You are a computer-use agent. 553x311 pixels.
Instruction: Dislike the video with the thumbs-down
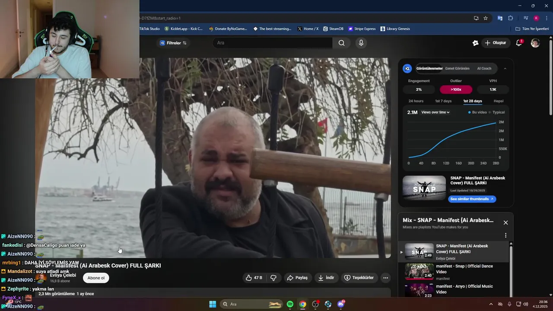273,278
